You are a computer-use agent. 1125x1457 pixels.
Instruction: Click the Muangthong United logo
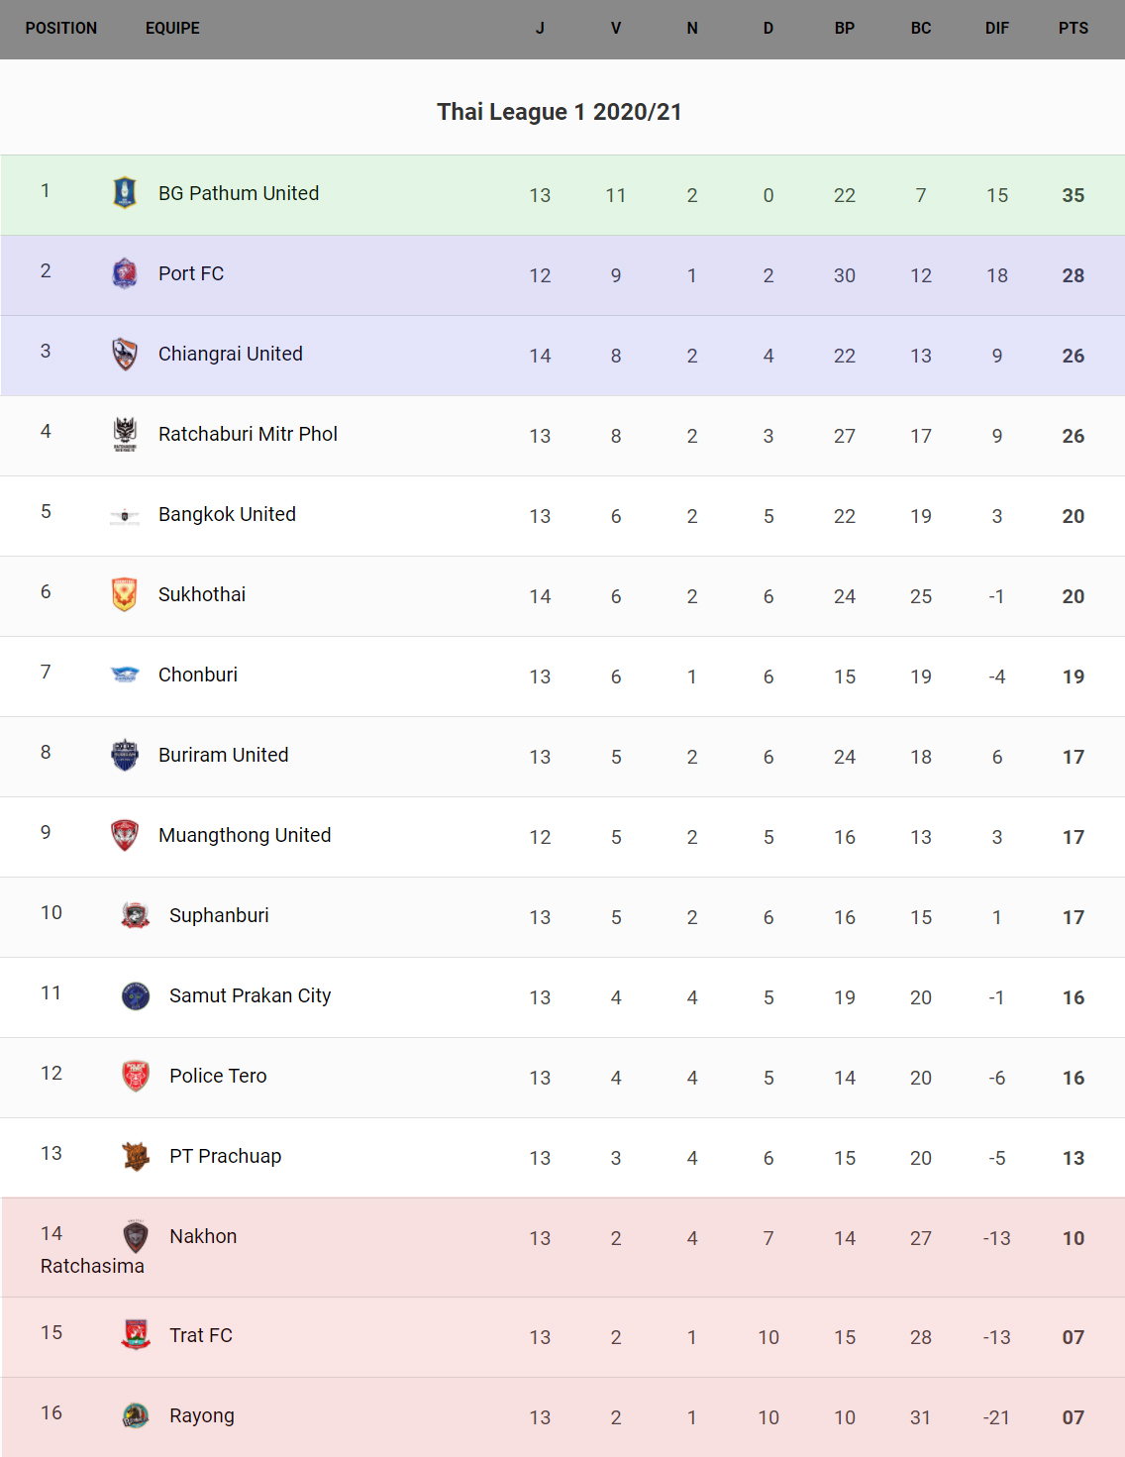pyautogui.click(x=125, y=835)
